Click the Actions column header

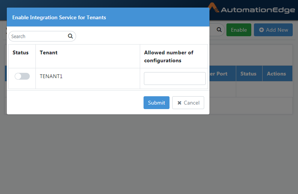tap(276, 74)
